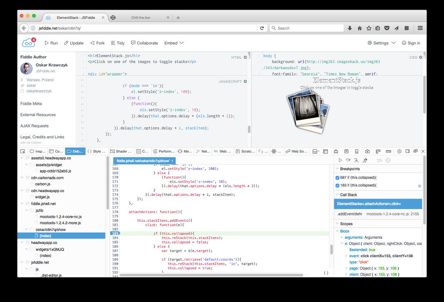444x302 pixels.
Task: Open the HTML panel settings gear
Action: coord(245,57)
